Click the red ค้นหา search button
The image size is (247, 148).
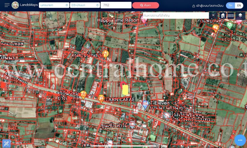pos(145,5)
